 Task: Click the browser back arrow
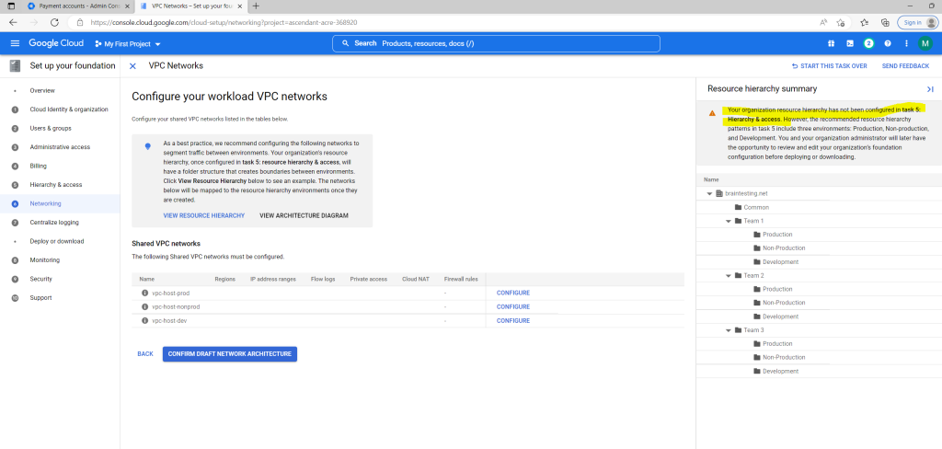(x=13, y=22)
